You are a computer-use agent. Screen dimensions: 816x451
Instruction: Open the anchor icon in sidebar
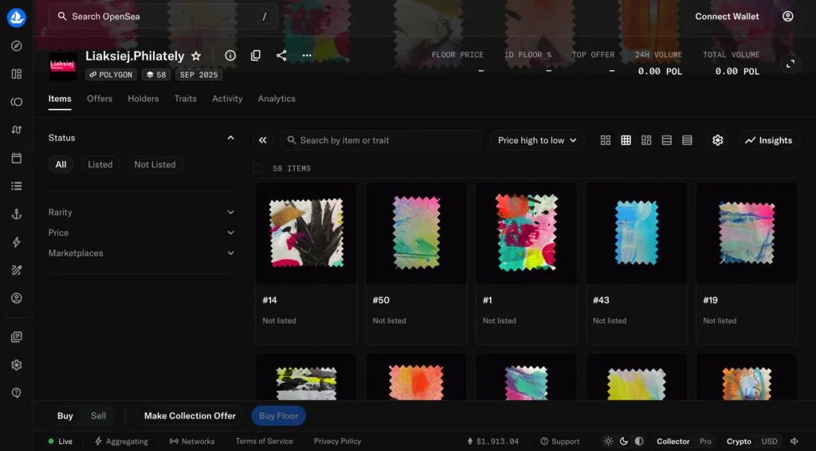17,214
